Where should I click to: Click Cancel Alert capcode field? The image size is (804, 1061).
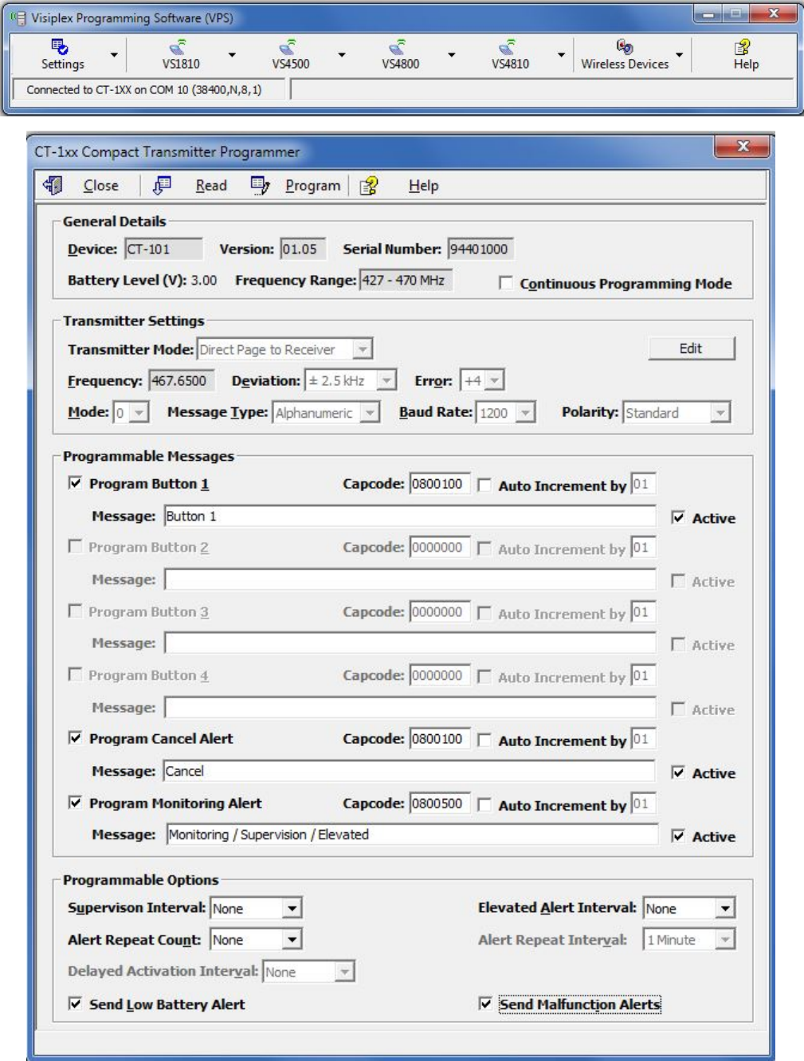(x=440, y=738)
